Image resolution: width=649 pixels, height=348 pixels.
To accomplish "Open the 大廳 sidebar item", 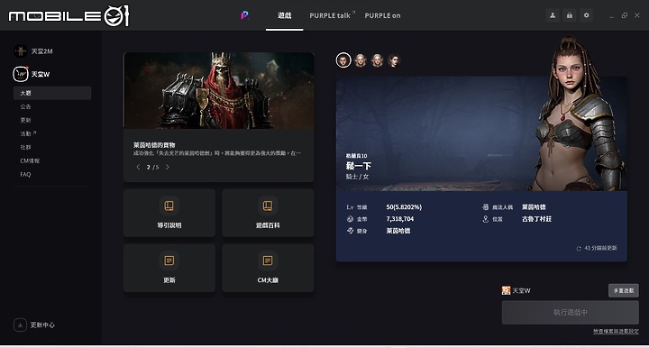I will coord(52,93).
